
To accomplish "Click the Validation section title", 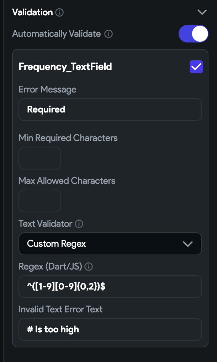I will coord(32,12).
